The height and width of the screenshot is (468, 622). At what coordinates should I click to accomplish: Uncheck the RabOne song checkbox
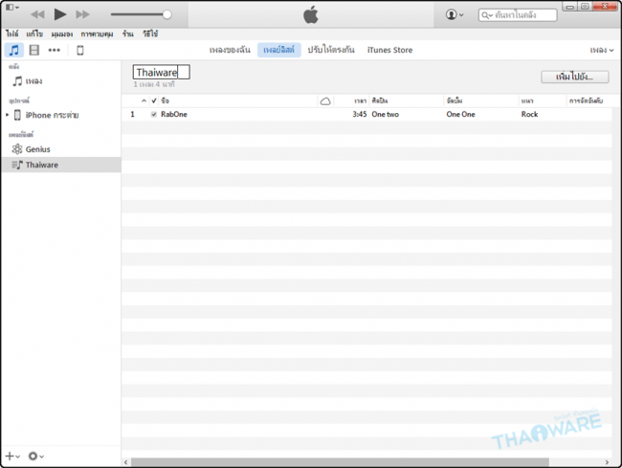[154, 114]
